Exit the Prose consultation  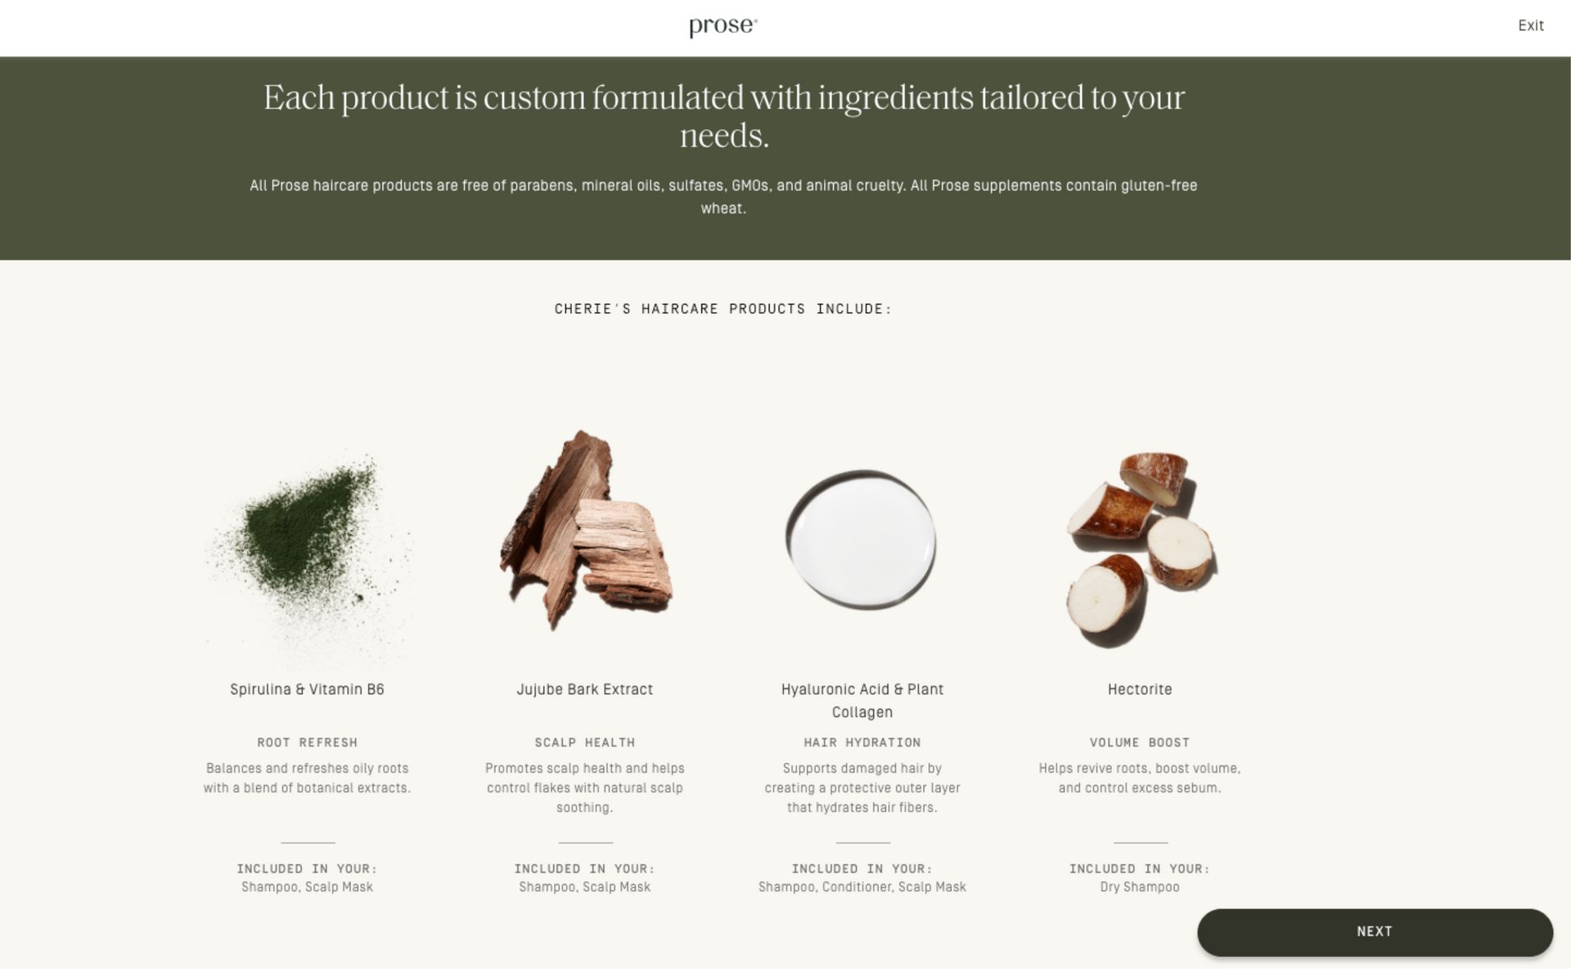coord(1530,25)
